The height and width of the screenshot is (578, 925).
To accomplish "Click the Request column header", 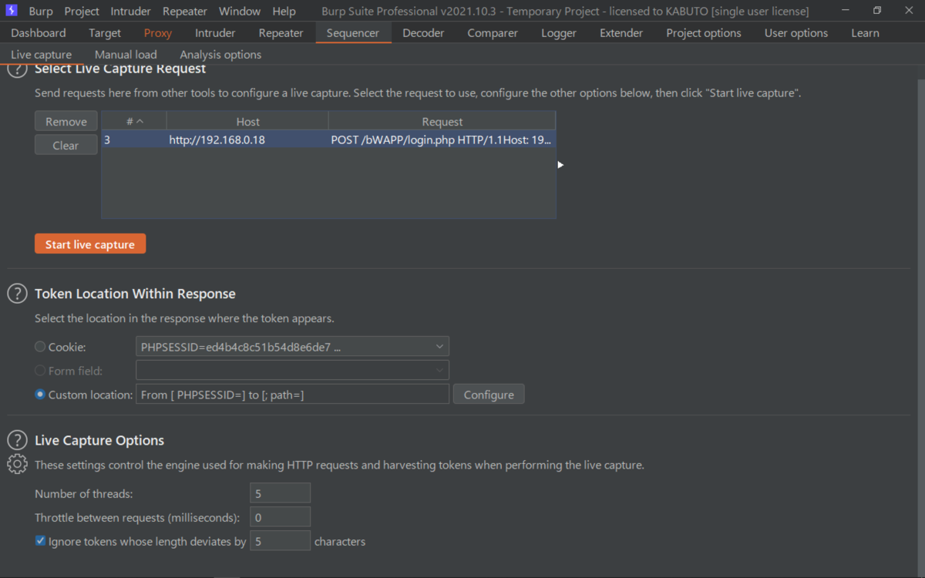I will (x=442, y=122).
